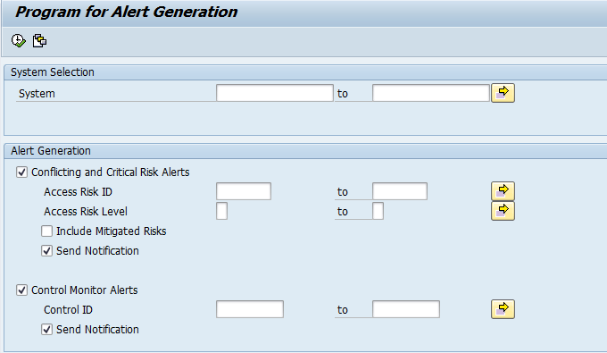Uncheck Control Monitor Alerts checkbox
The width and height of the screenshot is (607, 353).
[21, 290]
